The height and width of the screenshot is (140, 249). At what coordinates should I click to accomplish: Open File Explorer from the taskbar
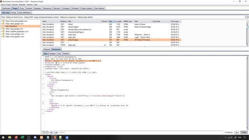tap(10, 137)
